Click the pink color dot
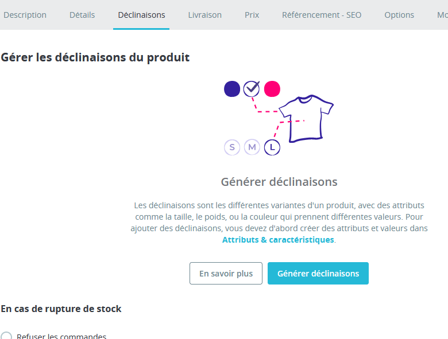Screen dimensions: 448x339 [272, 89]
